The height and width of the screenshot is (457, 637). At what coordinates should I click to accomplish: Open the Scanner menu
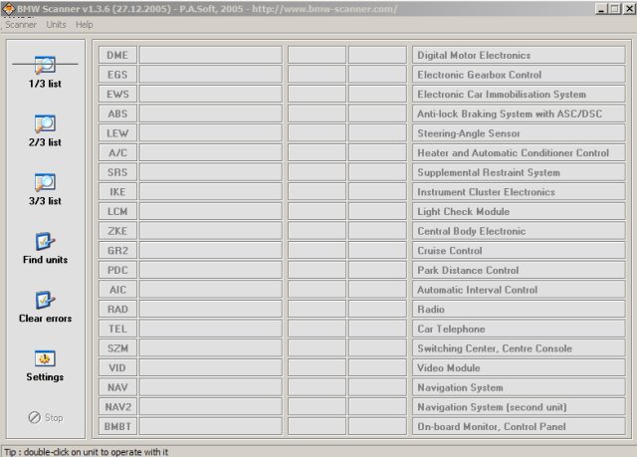pyautogui.click(x=21, y=25)
